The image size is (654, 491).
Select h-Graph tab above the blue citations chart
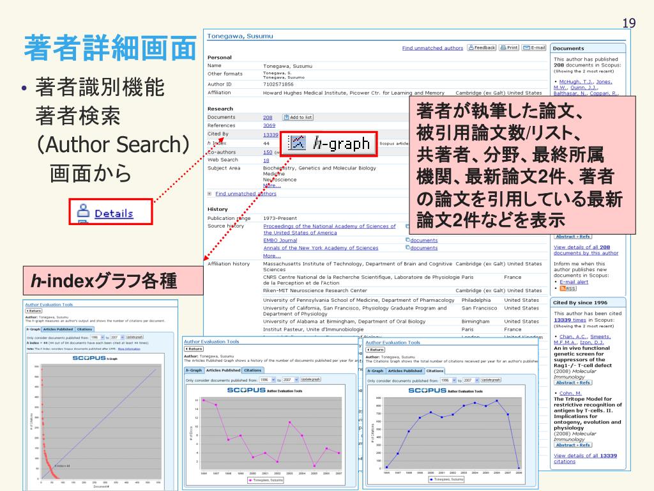(376, 371)
